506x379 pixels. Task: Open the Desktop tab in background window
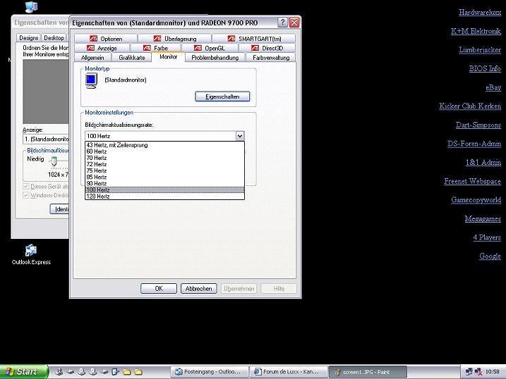(54, 37)
